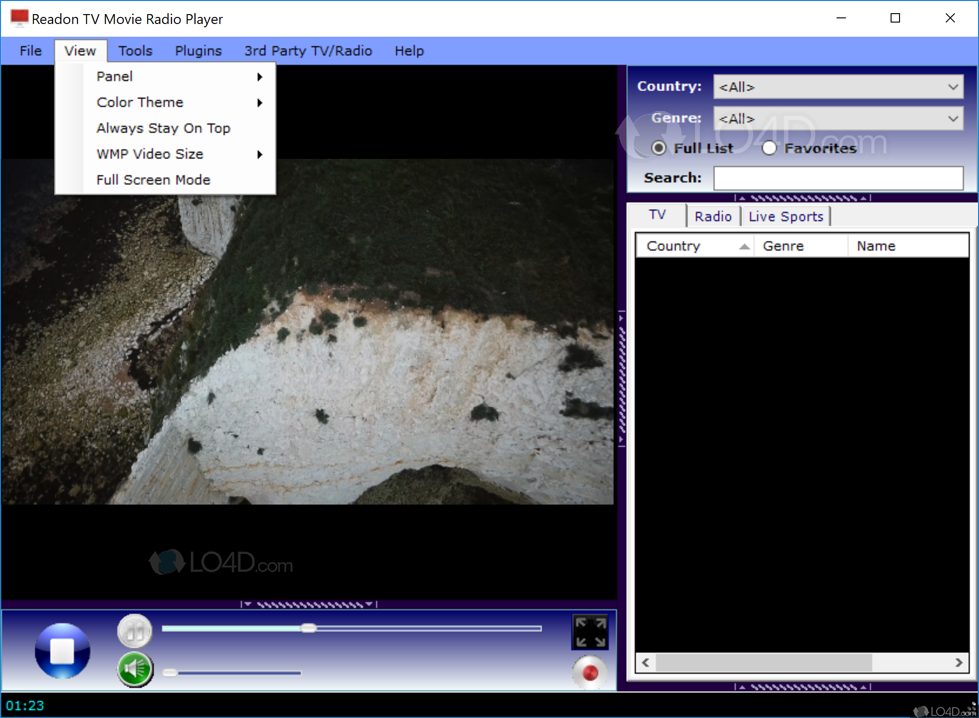Click the volume slider track

click(235, 673)
